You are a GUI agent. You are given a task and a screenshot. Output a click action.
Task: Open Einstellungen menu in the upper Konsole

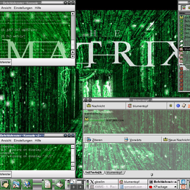coord(23,8)
